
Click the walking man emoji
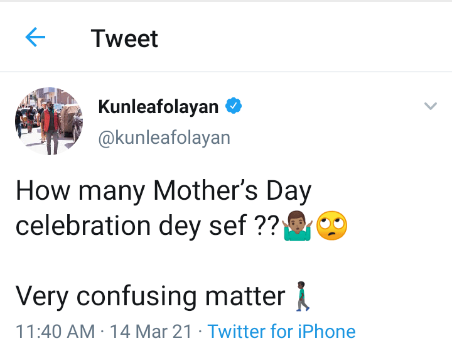coord(304,296)
